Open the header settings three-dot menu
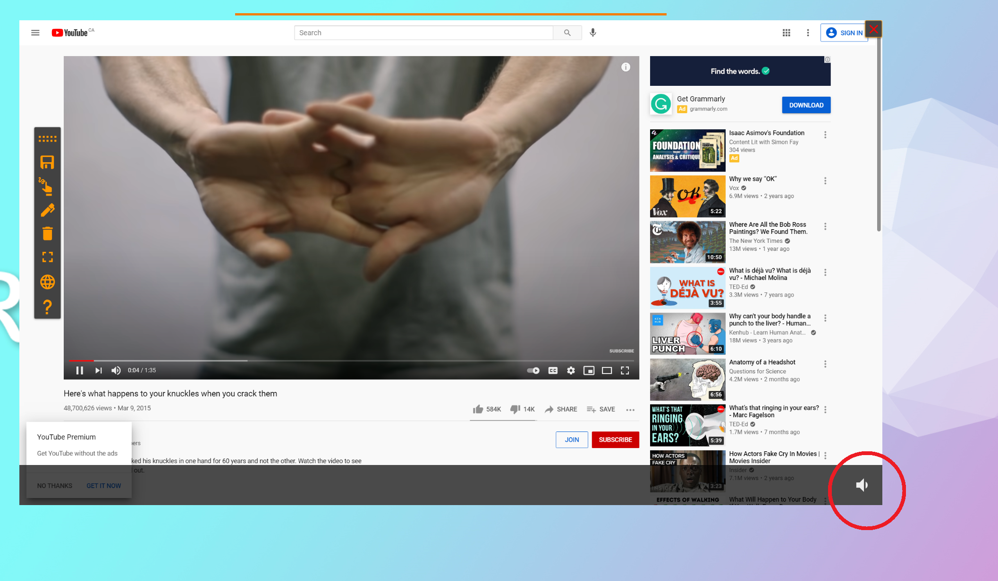 pyautogui.click(x=808, y=33)
